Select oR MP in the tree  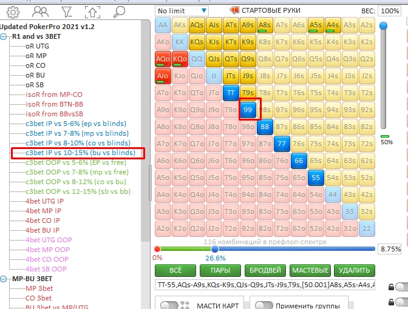coord(36,56)
